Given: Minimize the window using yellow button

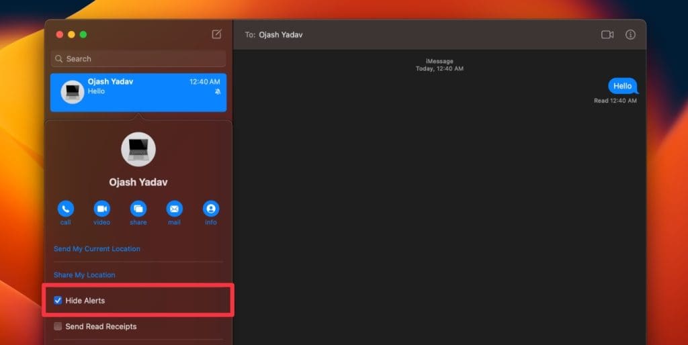Looking at the screenshot, I should coord(71,35).
